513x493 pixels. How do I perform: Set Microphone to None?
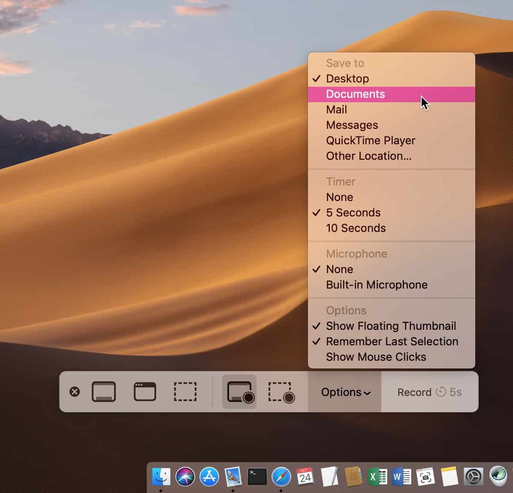(x=392, y=269)
